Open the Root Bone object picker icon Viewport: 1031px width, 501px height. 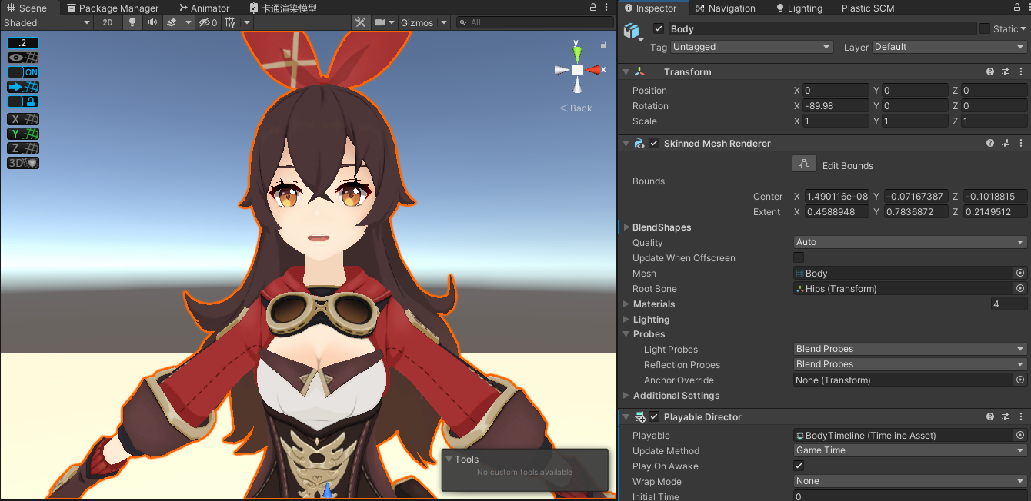click(1020, 288)
